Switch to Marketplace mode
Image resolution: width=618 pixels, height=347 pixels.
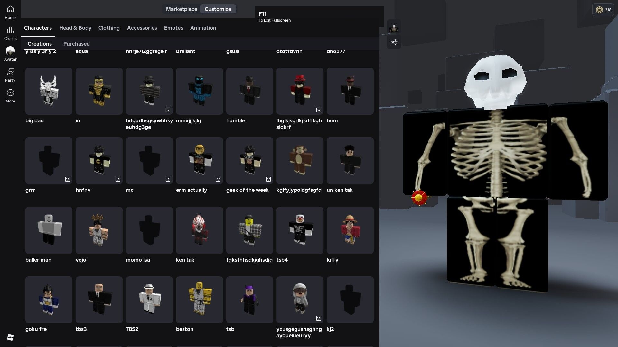[182, 9]
